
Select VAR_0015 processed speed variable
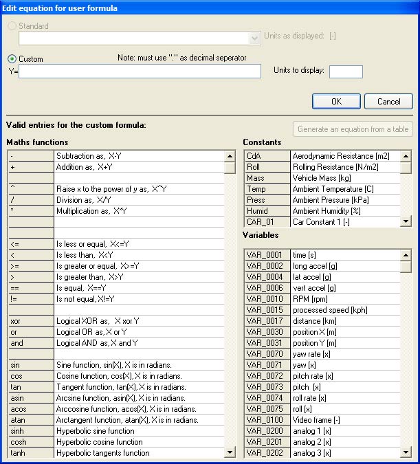267,310
